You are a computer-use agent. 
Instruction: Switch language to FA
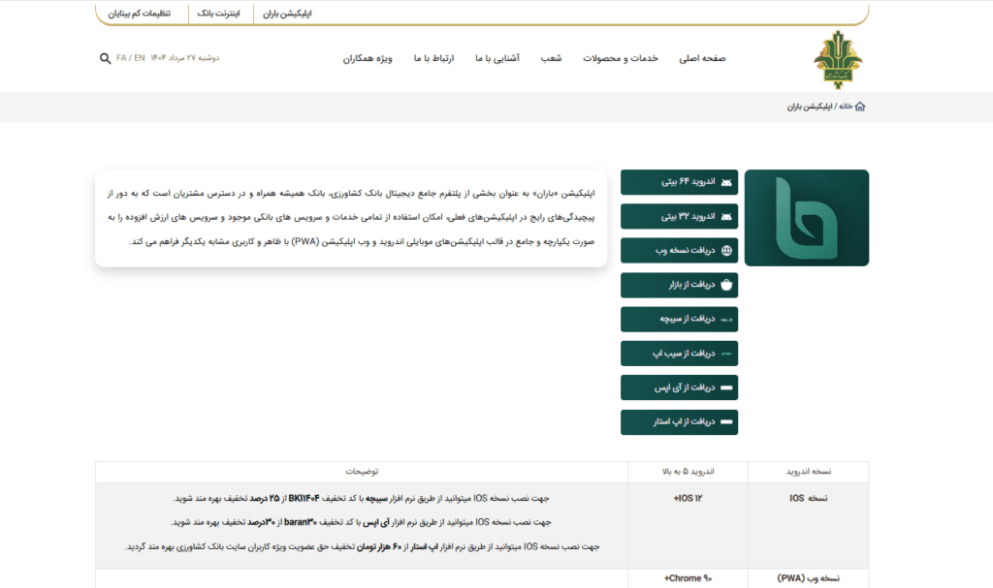click(121, 58)
